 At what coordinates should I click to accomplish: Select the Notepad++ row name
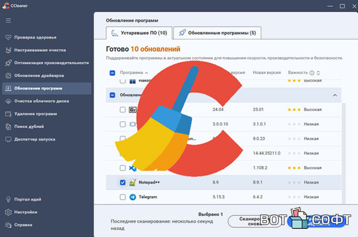click(149, 182)
